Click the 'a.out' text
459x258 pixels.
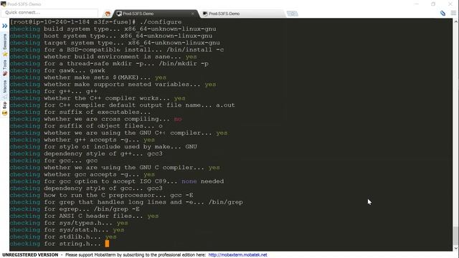coord(225,105)
